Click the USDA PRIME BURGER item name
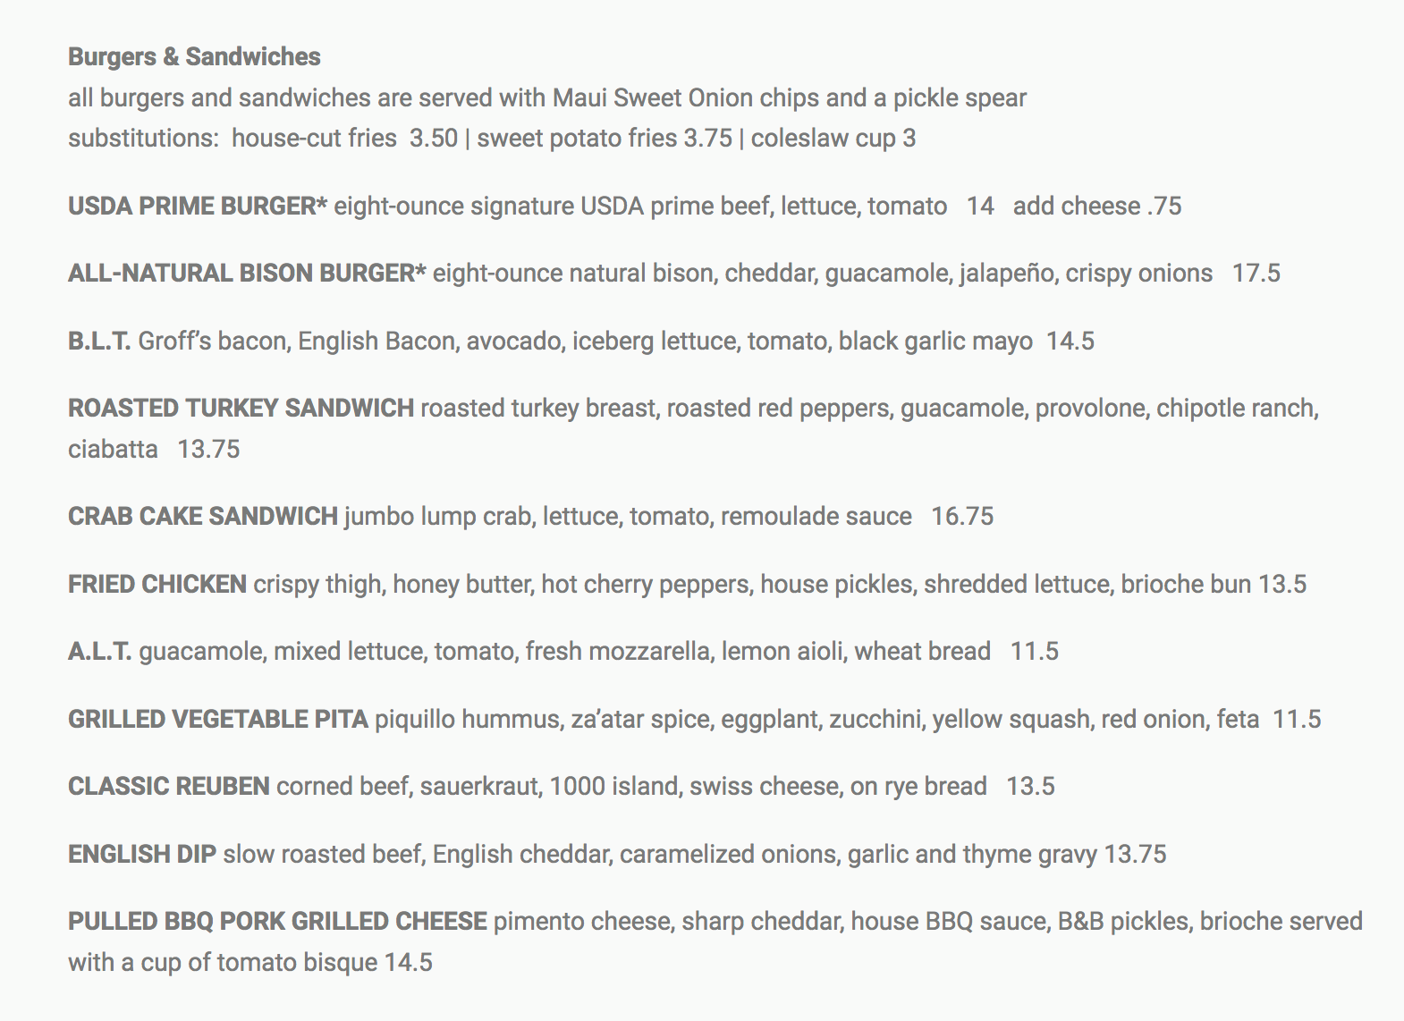This screenshot has height=1021, width=1404. point(197,207)
